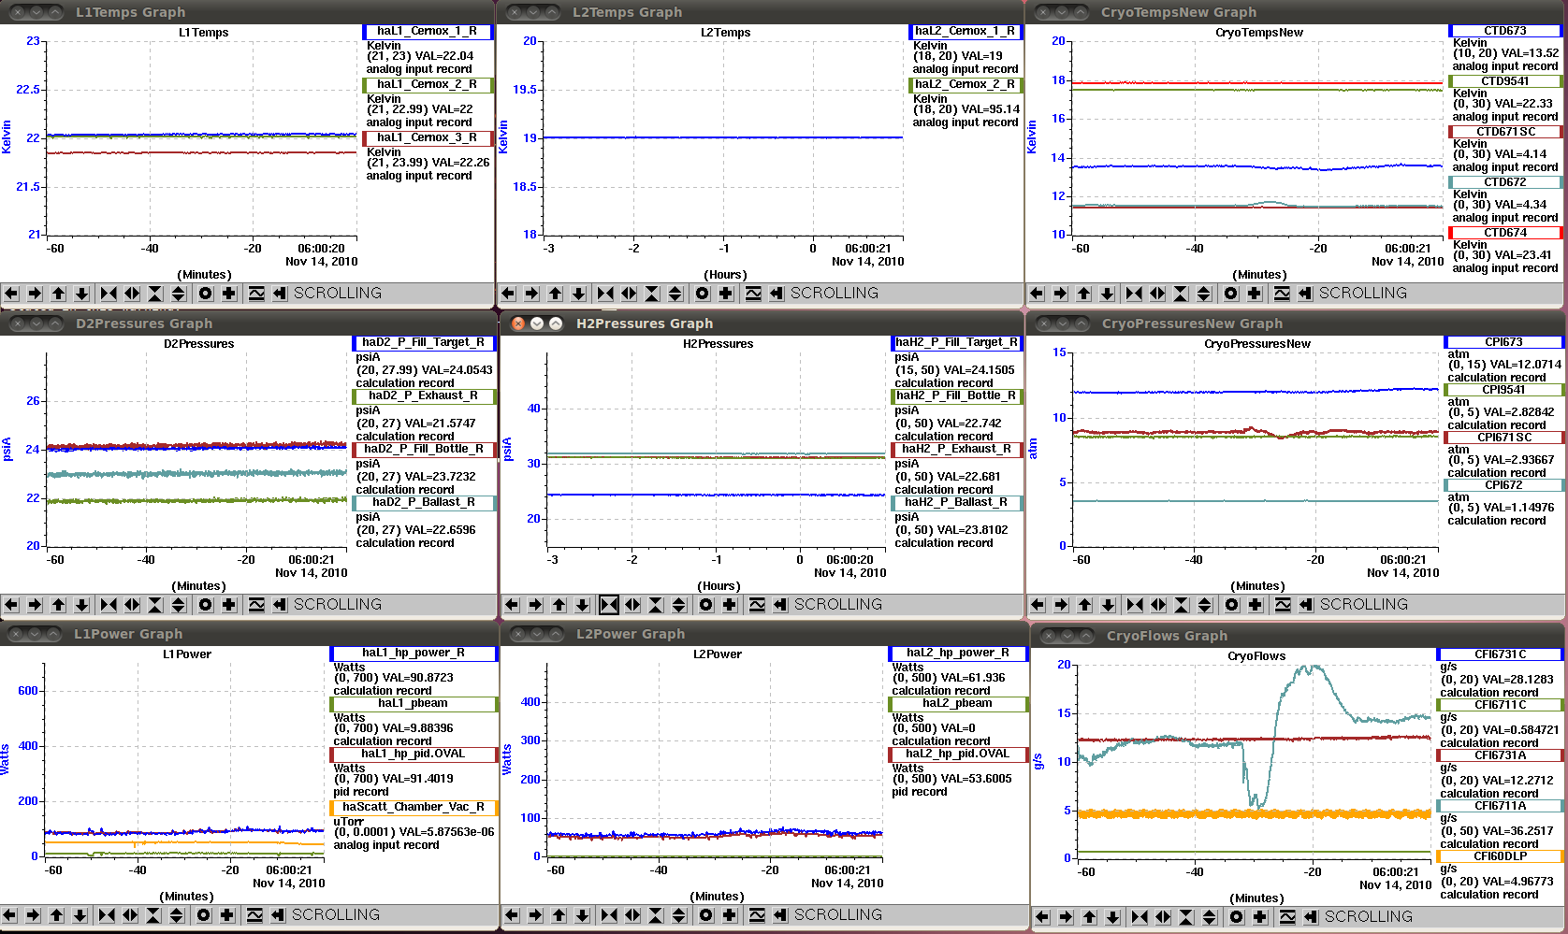Click circle auto-scale icon in L1Power Graph
This screenshot has height=934, width=1568.
[x=204, y=915]
